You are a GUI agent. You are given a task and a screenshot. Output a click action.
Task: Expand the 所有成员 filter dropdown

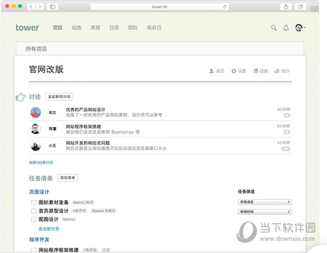(265, 202)
